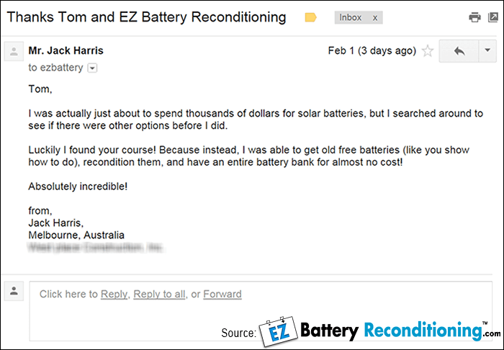The width and height of the screenshot is (504, 350).
Task: Click the Inbox label tag
Action: 351,17
